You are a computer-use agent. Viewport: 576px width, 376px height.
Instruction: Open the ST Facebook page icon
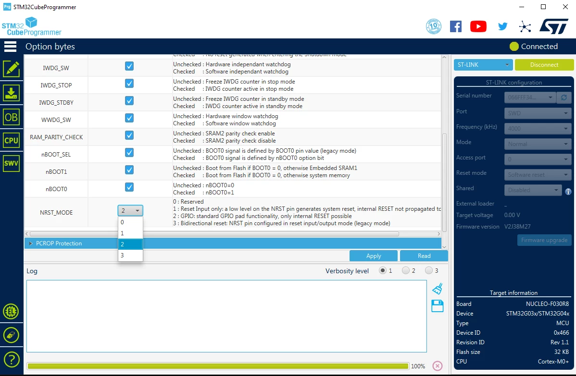tap(455, 26)
